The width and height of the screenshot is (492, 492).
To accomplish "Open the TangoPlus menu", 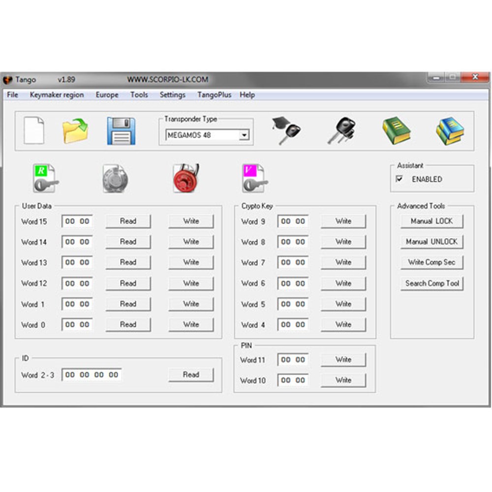I will coord(214,95).
